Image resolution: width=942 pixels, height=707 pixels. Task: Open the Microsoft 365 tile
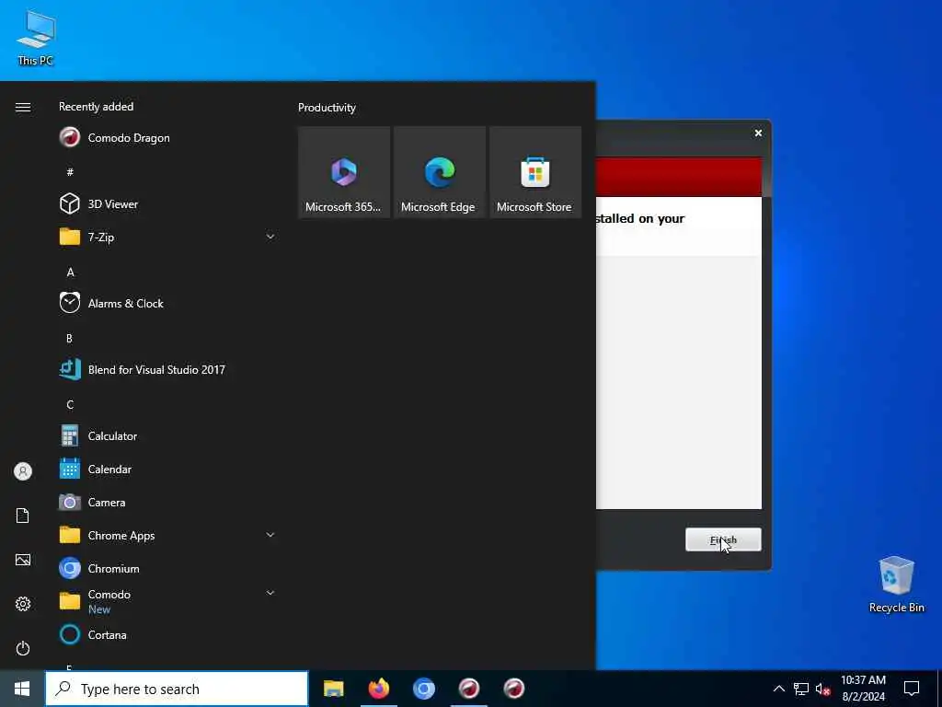pos(344,172)
